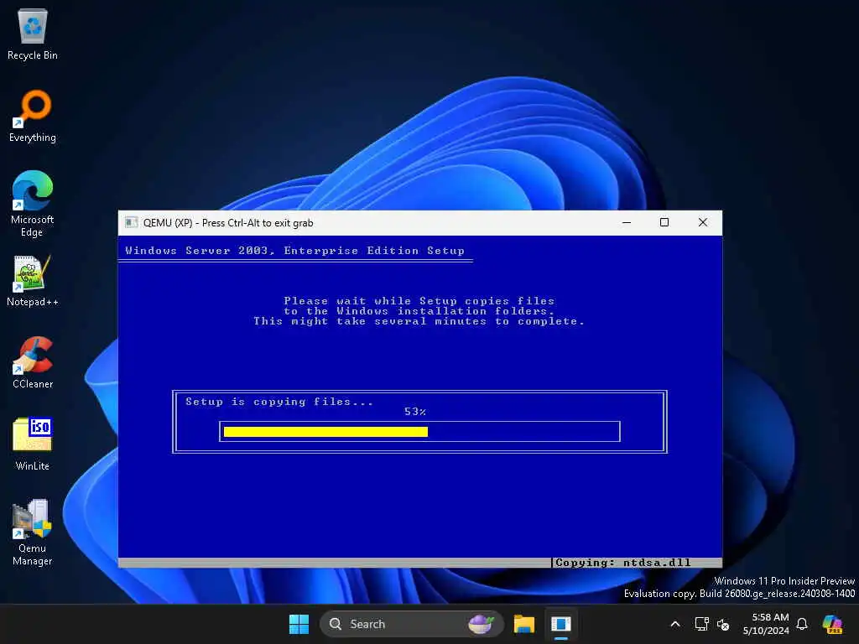Image resolution: width=859 pixels, height=644 pixels.
Task: Click the 'Setup is copying files...' text
Action: coord(279,402)
